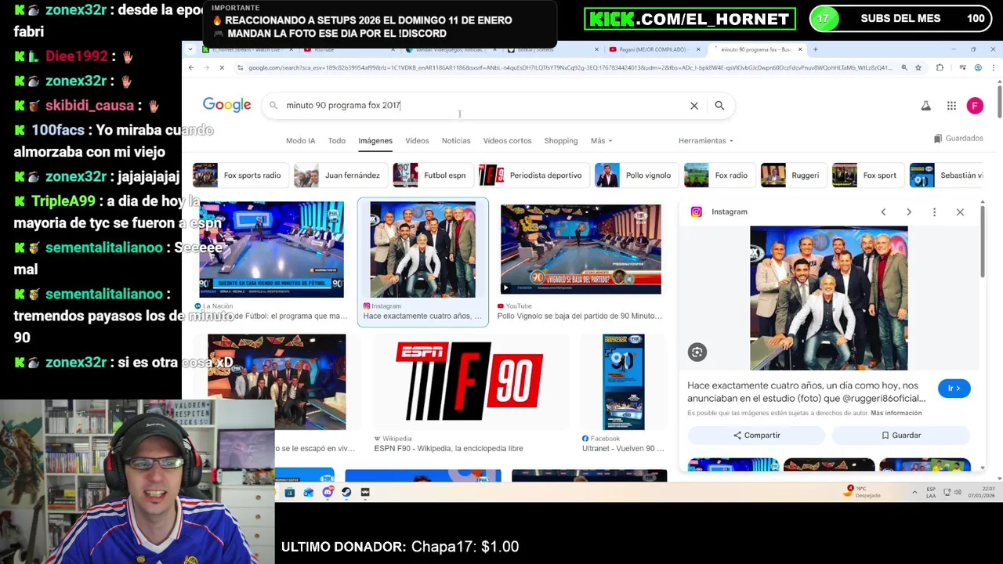Open the Google account avatar
The width and height of the screenshot is (1003, 564).
(x=975, y=106)
